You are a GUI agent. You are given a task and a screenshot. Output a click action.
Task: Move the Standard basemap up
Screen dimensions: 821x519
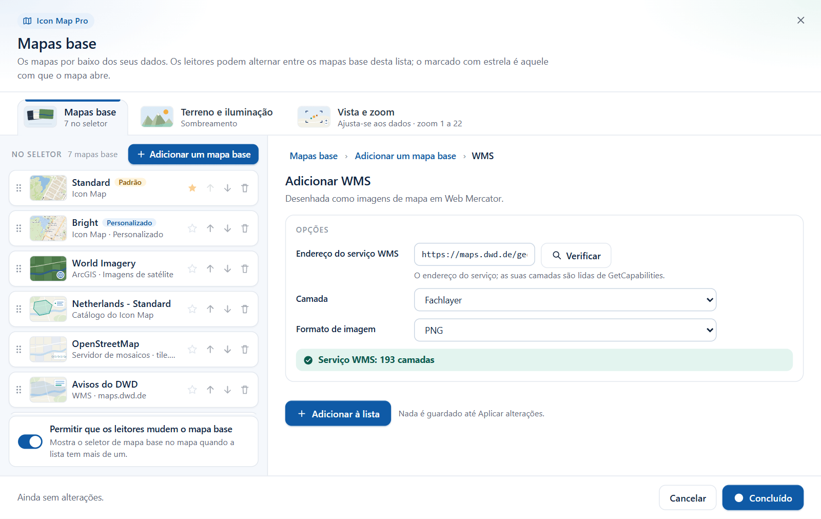point(210,188)
